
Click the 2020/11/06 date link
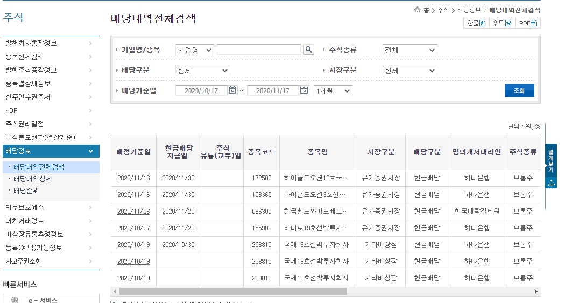pyautogui.click(x=133, y=212)
